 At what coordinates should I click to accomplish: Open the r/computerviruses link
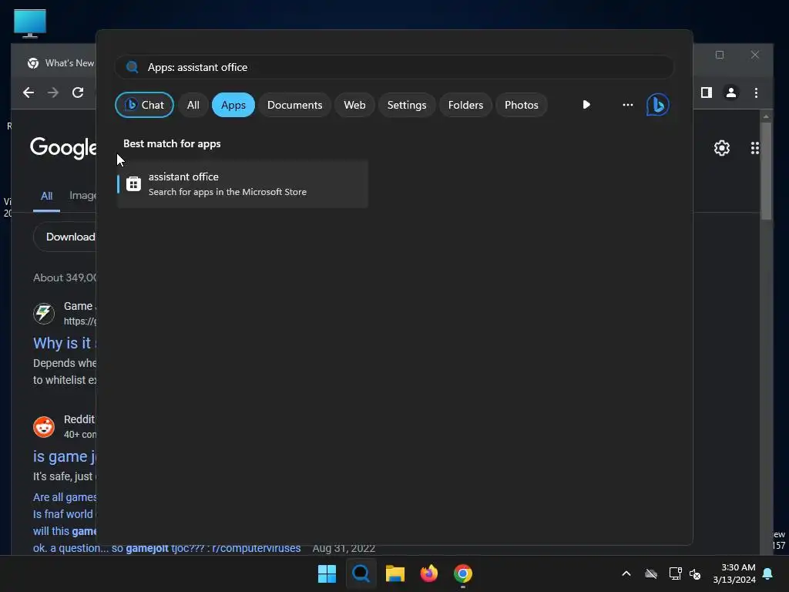coord(167,548)
